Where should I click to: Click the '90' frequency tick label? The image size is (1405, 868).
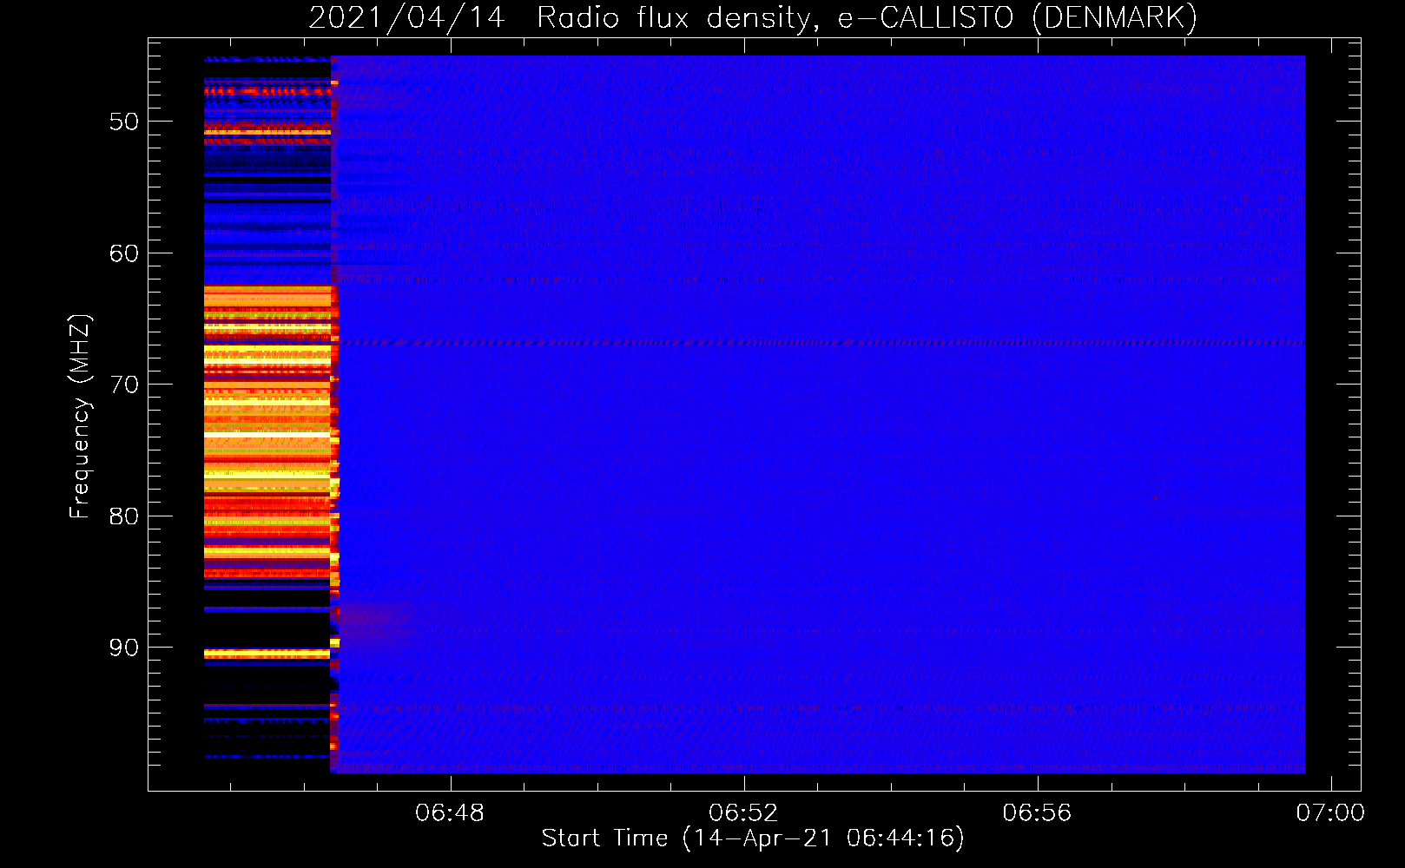click(124, 648)
